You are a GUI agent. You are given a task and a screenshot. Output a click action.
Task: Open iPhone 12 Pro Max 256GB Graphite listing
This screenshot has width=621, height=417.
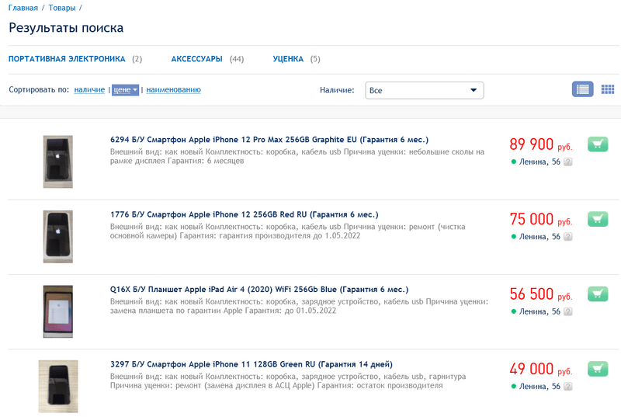269,140
